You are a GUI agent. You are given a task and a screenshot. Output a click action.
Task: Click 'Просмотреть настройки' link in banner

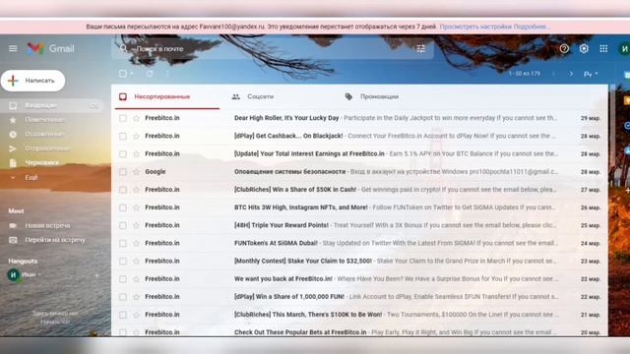(x=475, y=27)
